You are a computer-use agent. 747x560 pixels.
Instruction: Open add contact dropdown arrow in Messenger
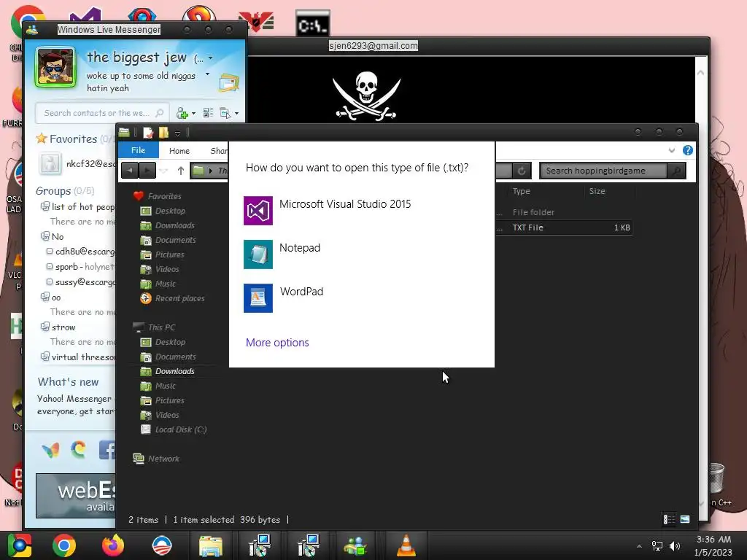click(193, 113)
